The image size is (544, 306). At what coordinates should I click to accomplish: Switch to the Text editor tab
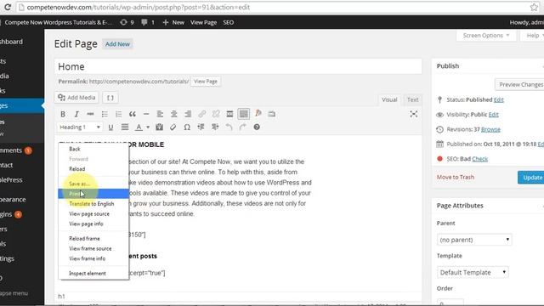coord(412,99)
